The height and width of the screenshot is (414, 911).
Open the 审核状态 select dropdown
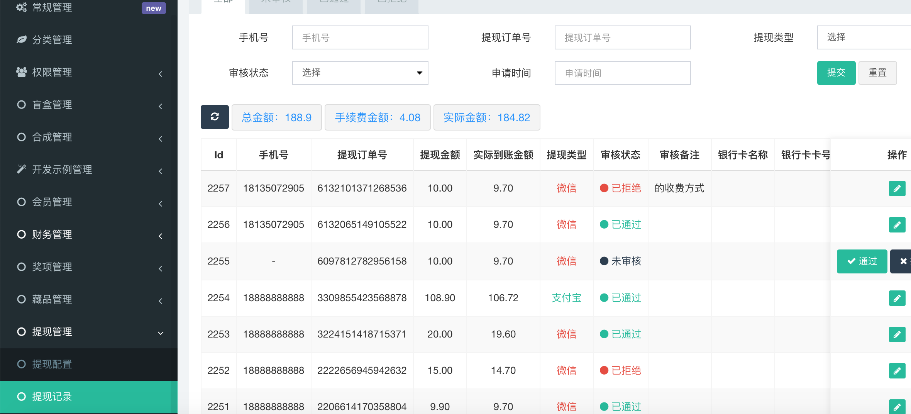tap(360, 73)
